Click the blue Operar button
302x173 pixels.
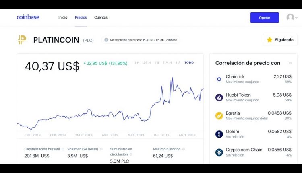(x=265, y=18)
